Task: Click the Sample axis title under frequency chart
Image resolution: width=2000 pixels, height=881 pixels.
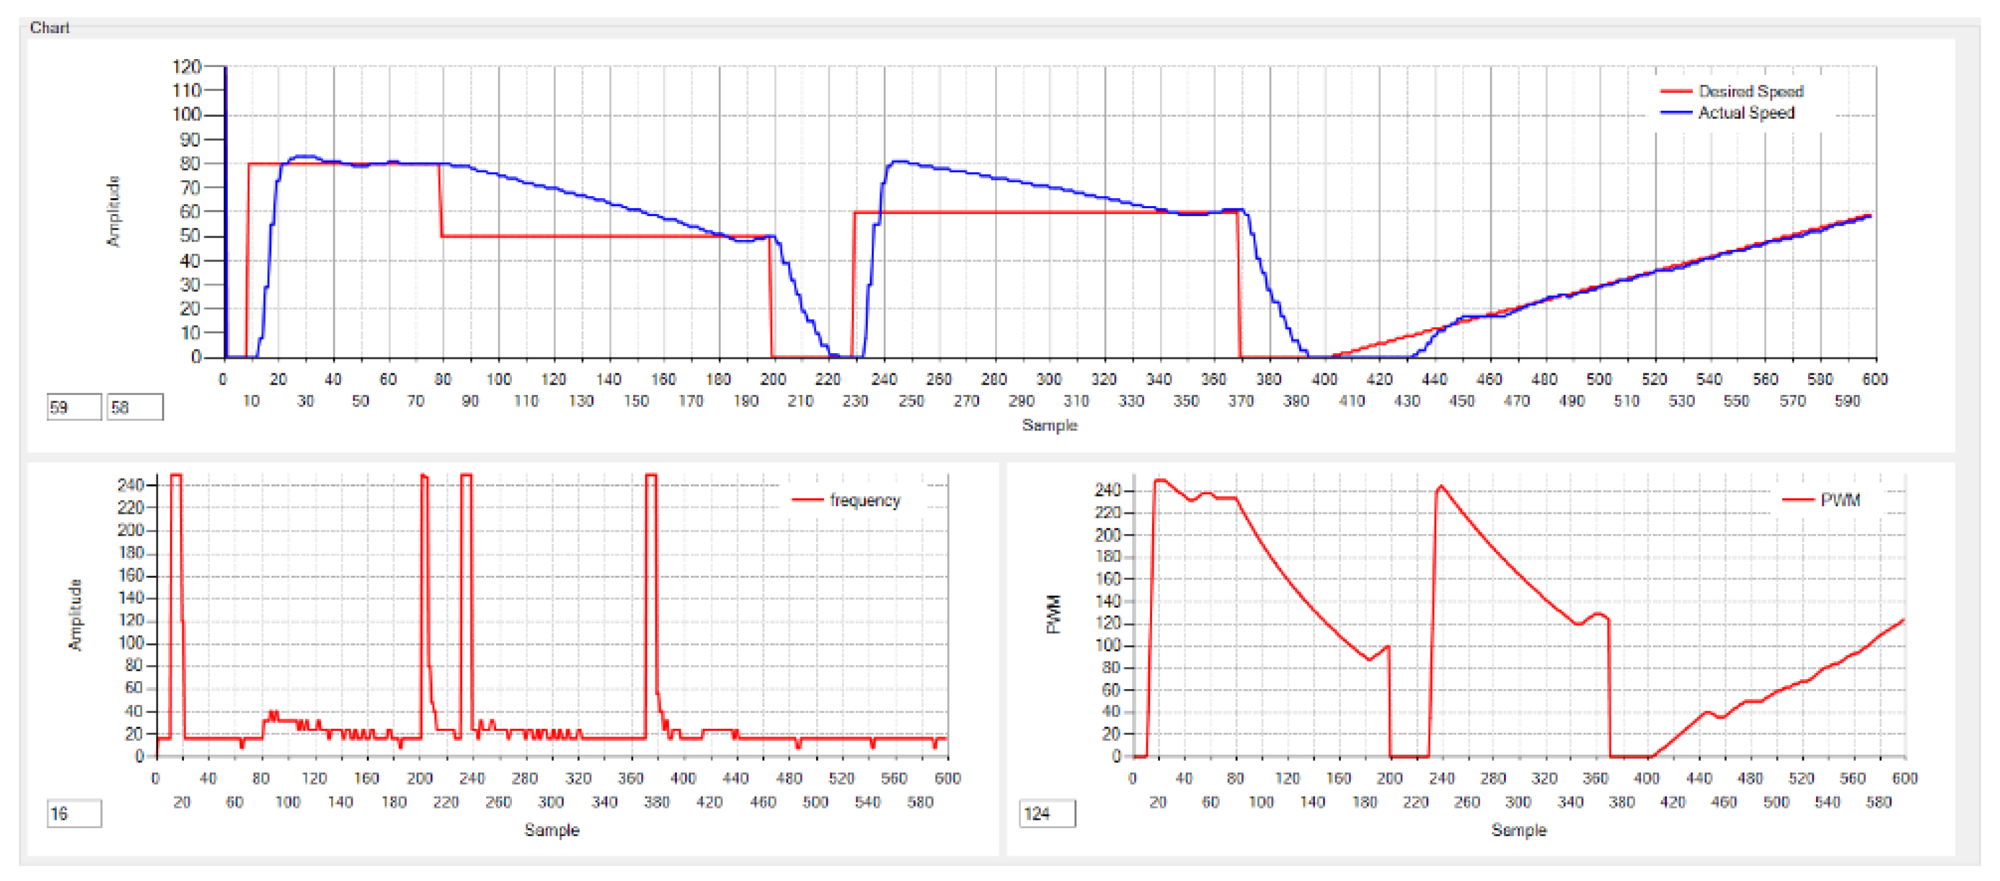Action: pos(551,831)
